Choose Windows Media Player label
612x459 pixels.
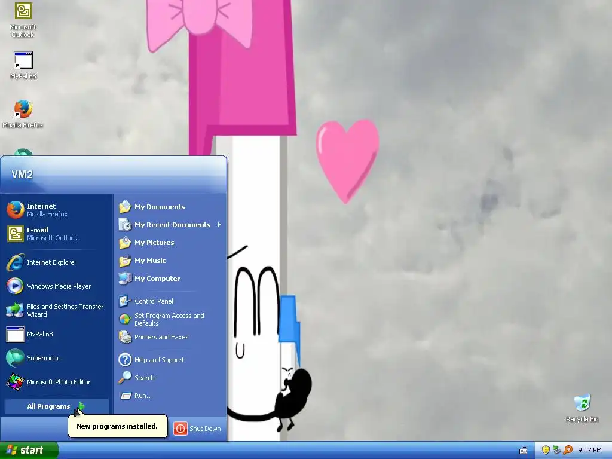(x=59, y=286)
